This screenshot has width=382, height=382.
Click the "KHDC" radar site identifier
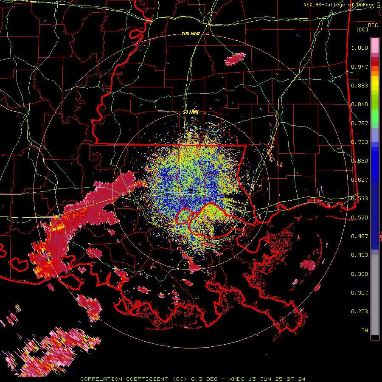coord(238,379)
